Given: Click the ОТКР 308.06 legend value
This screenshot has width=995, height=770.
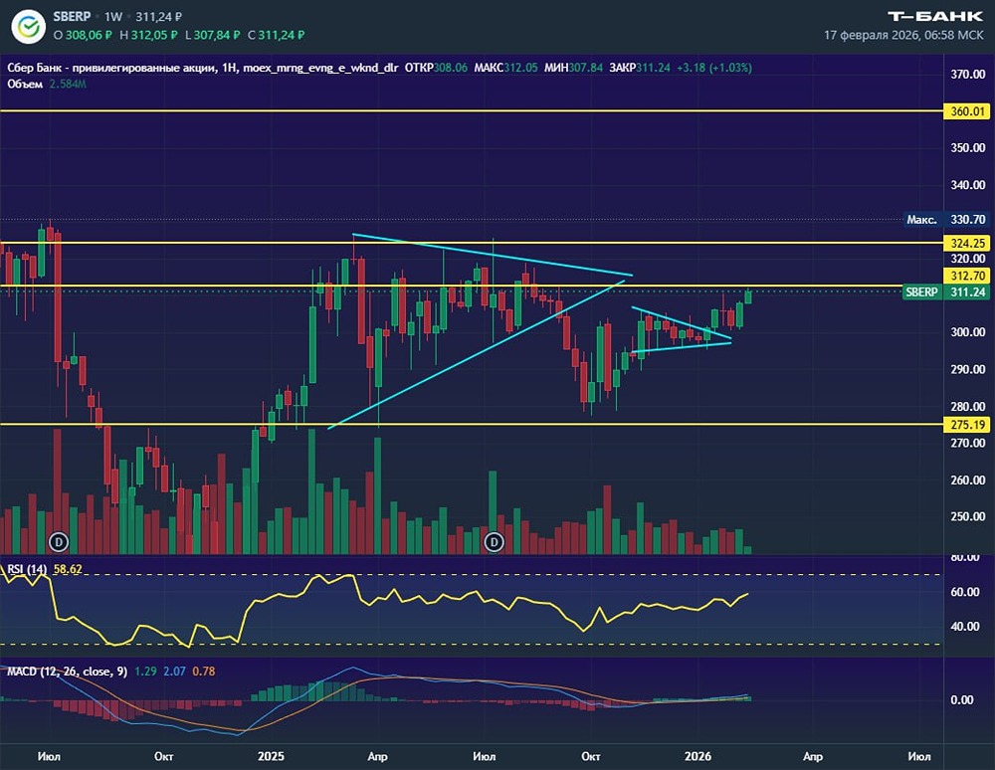Looking at the screenshot, I should point(436,68).
